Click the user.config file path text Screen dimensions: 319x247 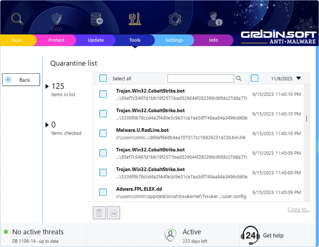click(181, 197)
